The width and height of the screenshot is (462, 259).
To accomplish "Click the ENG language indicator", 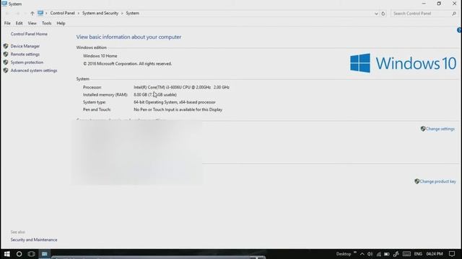I will pyautogui.click(x=418, y=254).
